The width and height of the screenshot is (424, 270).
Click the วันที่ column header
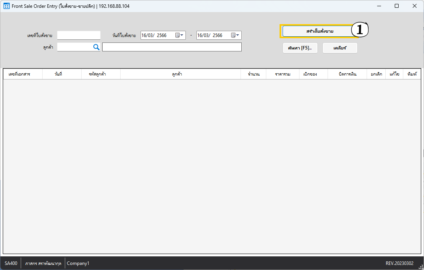coord(59,74)
